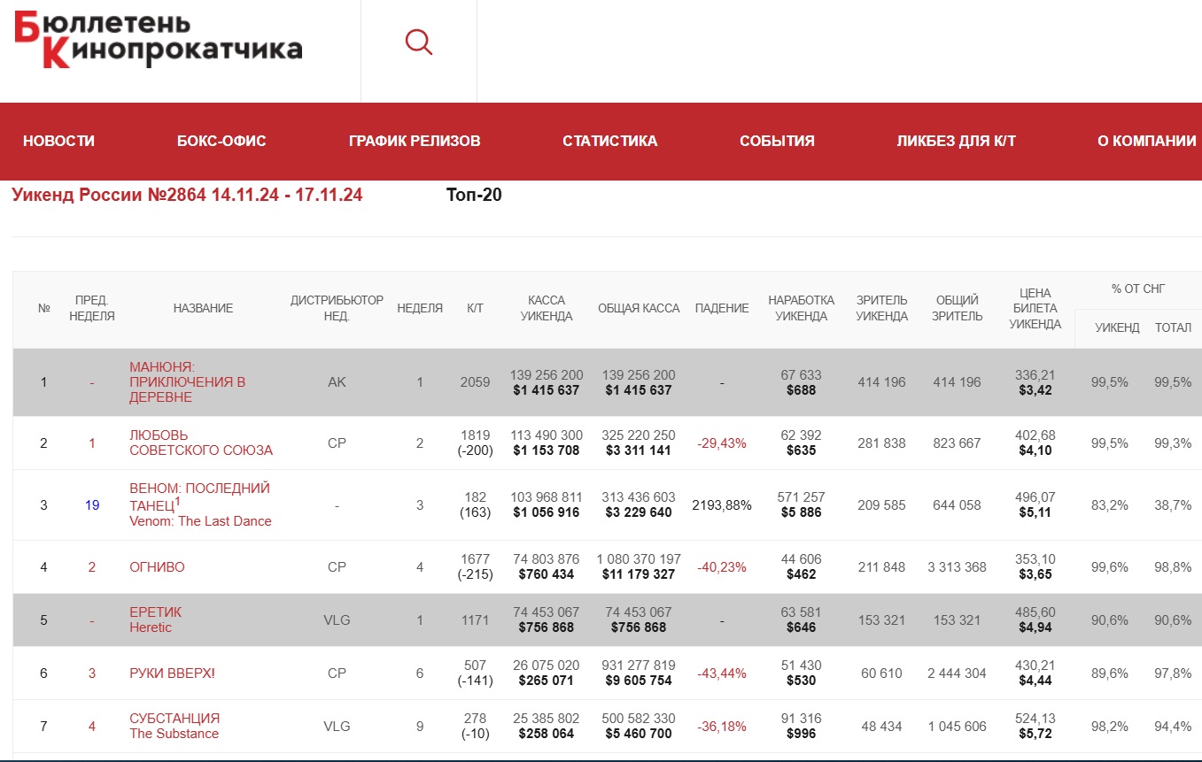Click previous-week rank 3 for Руки Вверх
The height and width of the screenshot is (762, 1202).
click(x=92, y=673)
